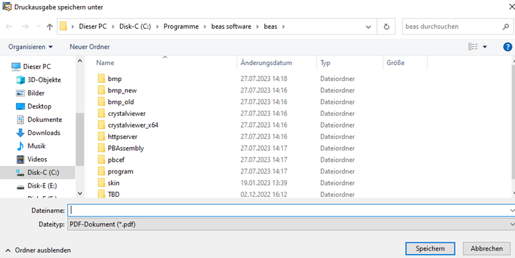Open the Dateiname dropdown arrow
Image resolution: width=515 pixels, height=258 pixels.
(512, 211)
